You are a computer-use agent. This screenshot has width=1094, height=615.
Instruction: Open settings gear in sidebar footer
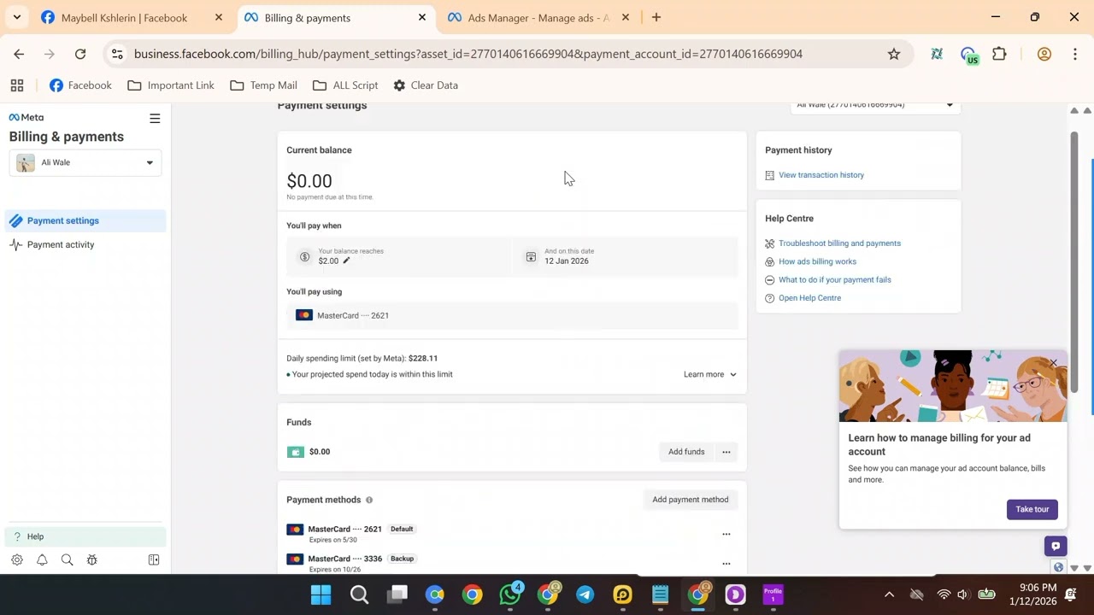(17, 560)
